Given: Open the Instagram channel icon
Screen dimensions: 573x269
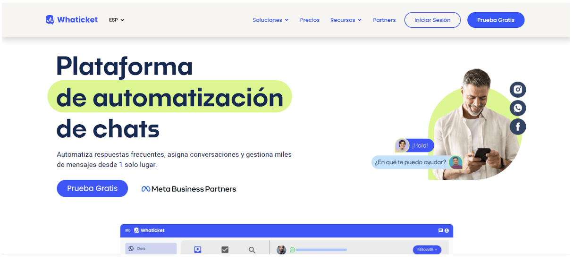Looking at the screenshot, I should 518,90.
